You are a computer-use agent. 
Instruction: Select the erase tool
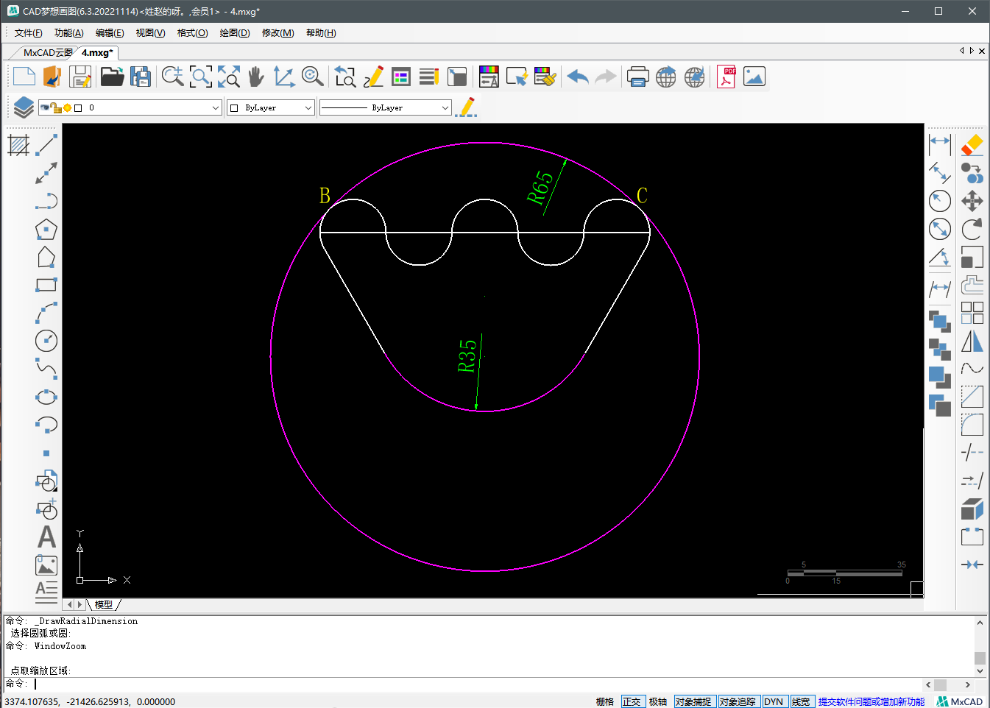click(x=972, y=145)
